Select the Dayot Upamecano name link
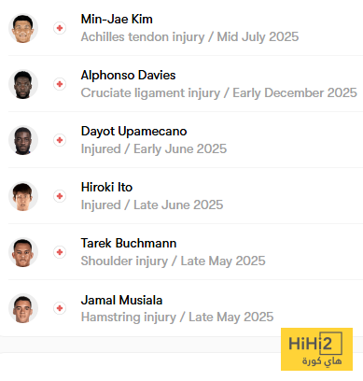The height and width of the screenshot is (381, 363). tap(133, 132)
